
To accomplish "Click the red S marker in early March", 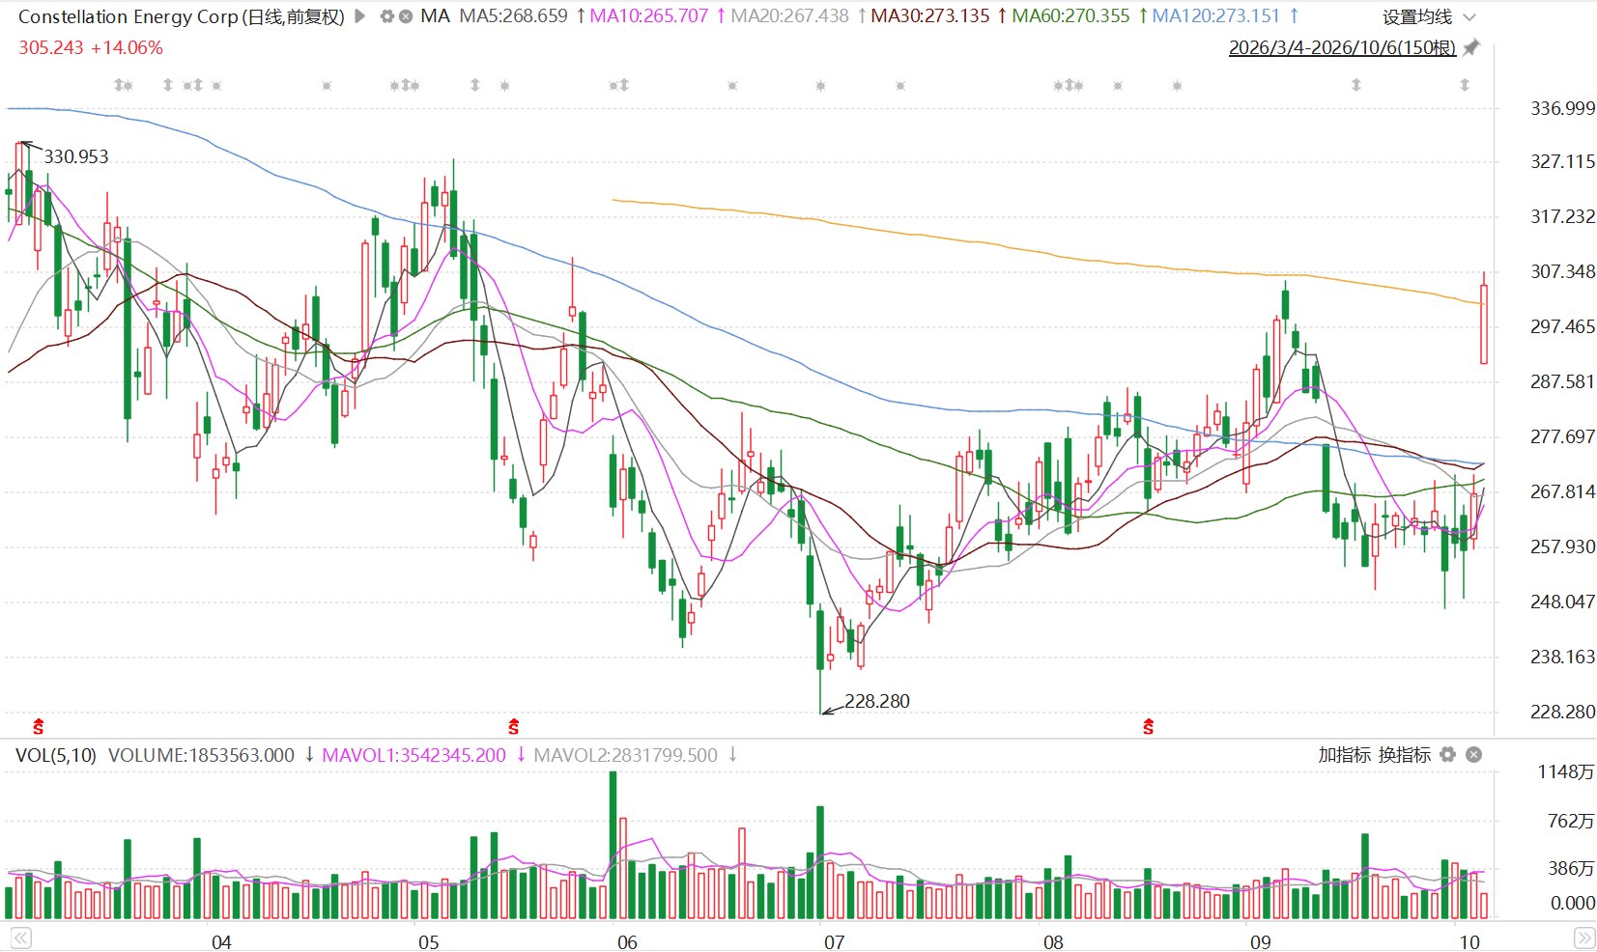I will pyautogui.click(x=39, y=726).
